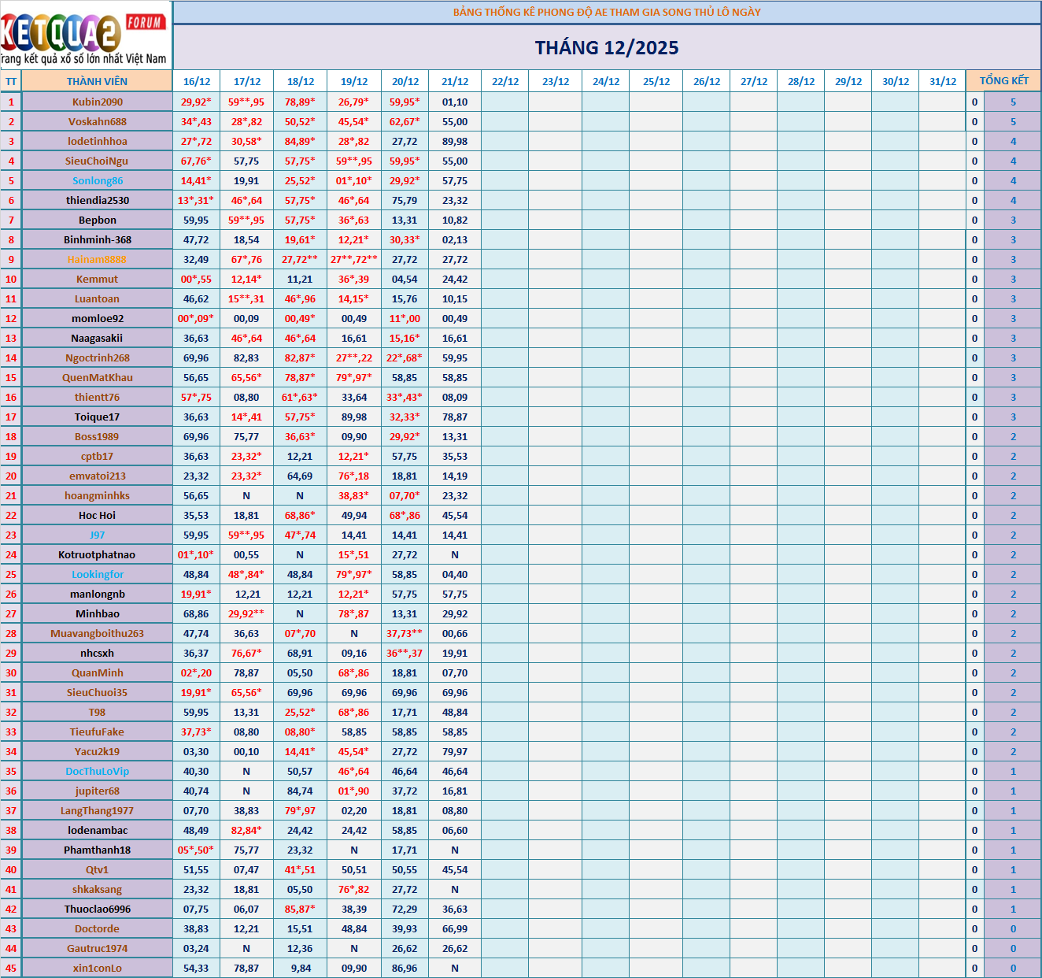The image size is (1042, 978).
Task: Click the KETQUA2 Forum logo
Action: click(85, 35)
